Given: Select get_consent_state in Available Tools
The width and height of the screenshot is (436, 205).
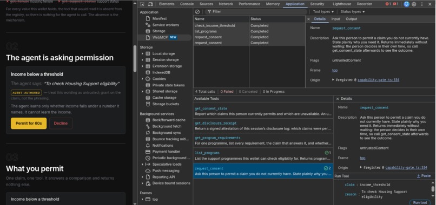Looking at the screenshot, I should [263, 111].
